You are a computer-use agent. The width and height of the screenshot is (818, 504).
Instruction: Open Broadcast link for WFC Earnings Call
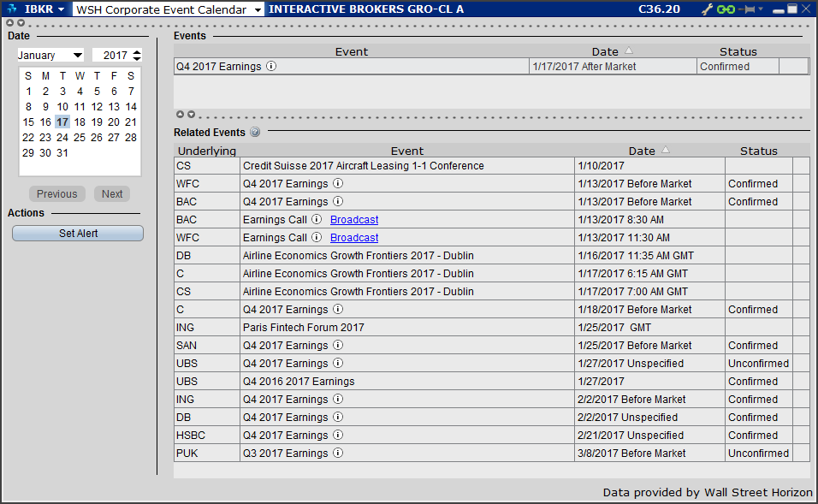pos(354,237)
